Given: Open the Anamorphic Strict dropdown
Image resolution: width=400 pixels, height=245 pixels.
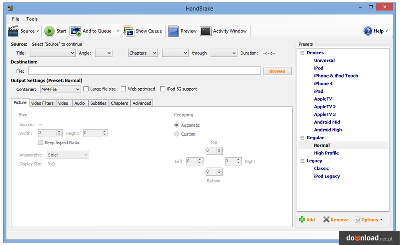Looking at the screenshot, I should coord(68,155).
